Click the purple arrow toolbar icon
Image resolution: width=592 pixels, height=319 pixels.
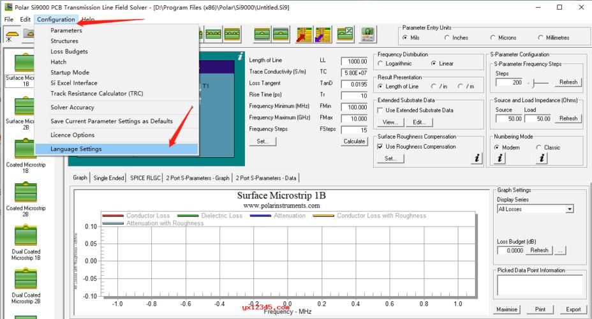pos(323,34)
